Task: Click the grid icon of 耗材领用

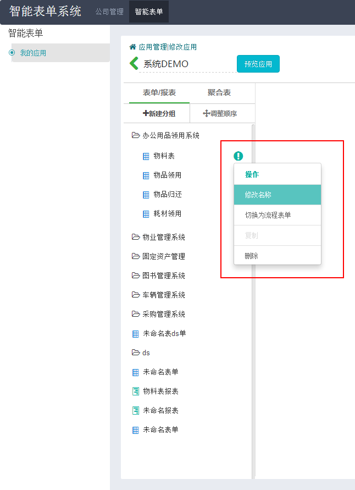Action: [146, 214]
